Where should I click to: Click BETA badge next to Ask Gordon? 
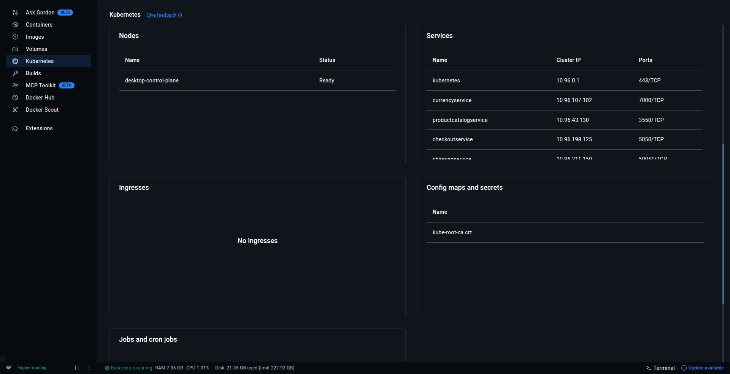(65, 13)
